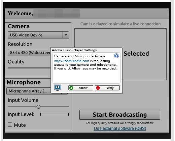175x141 pixels.
Task: Open the Microphone Array dropdown
Action: pyautogui.click(x=29, y=91)
